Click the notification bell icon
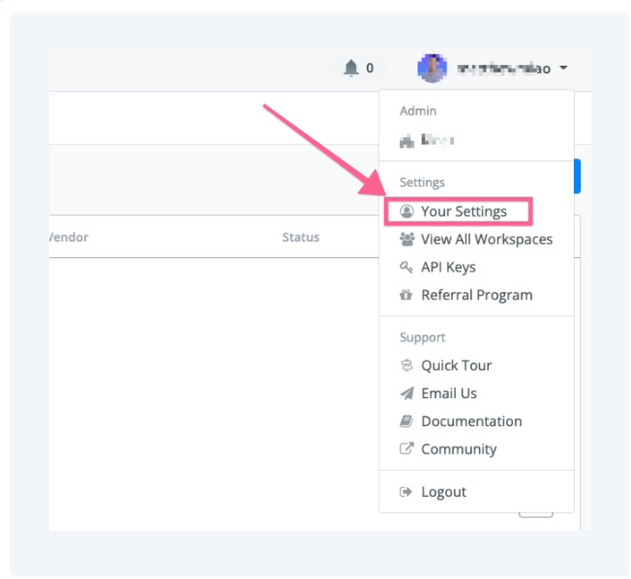Image resolution: width=631 pixels, height=579 pixels. tap(350, 68)
